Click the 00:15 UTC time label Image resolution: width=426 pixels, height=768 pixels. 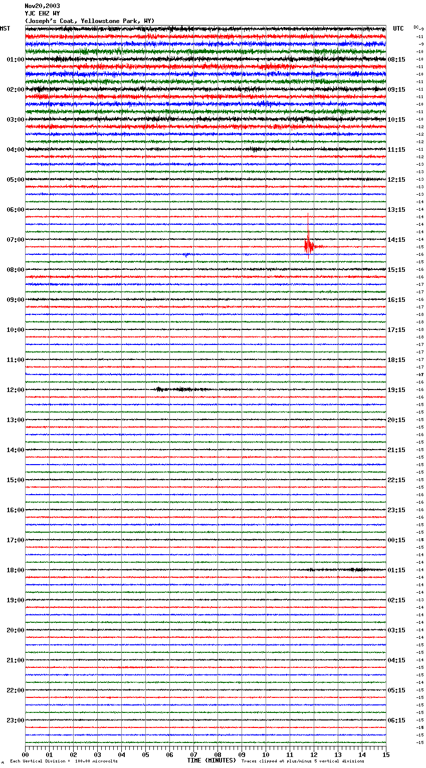pos(396,540)
